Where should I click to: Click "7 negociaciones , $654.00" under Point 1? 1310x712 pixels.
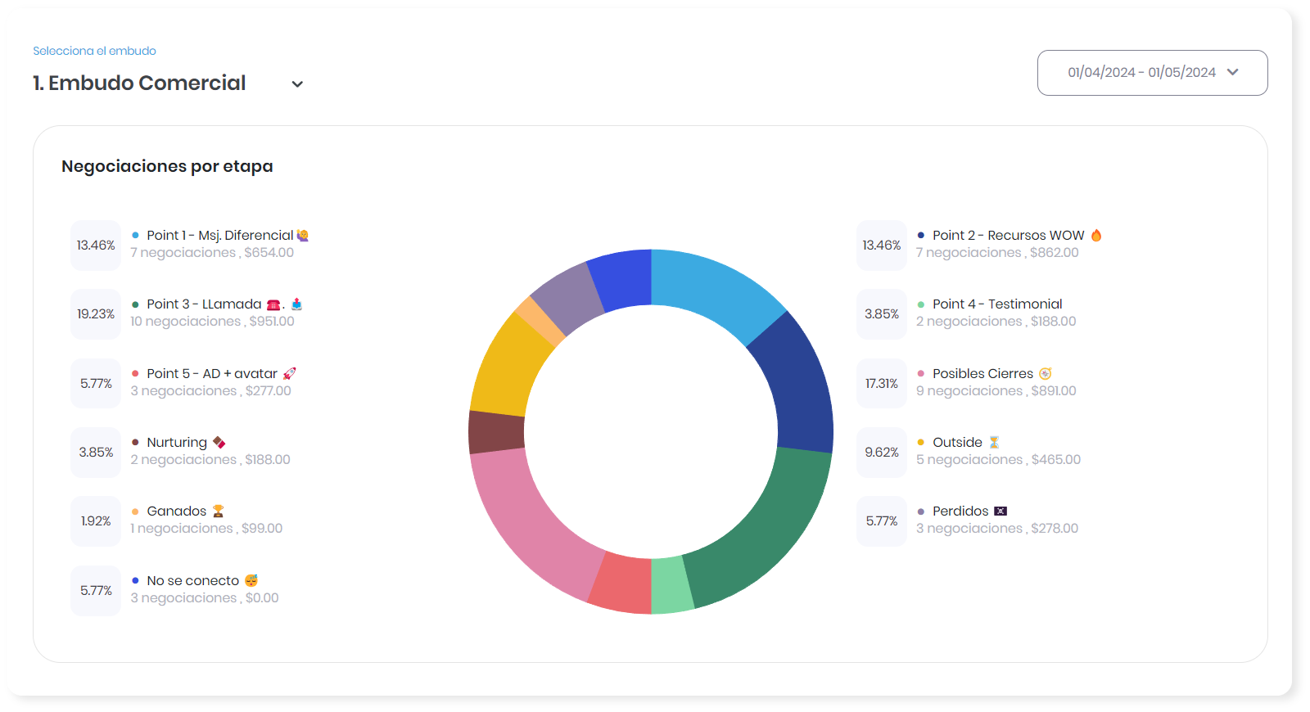click(212, 253)
